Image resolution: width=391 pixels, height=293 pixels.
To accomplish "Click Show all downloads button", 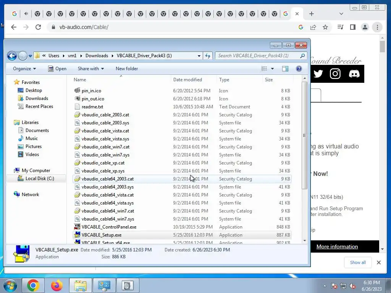I will click(x=358, y=262).
